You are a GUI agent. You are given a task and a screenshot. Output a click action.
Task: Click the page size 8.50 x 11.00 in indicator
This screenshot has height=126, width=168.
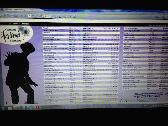(x=11, y=105)
